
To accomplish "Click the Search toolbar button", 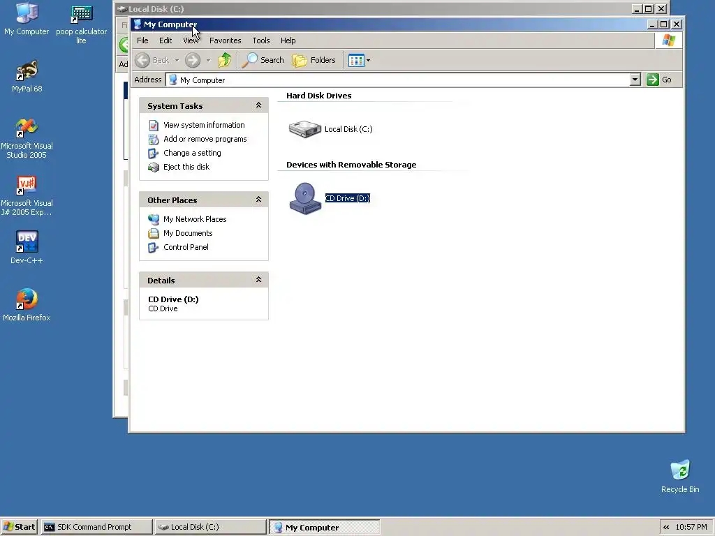I will 263,60.
